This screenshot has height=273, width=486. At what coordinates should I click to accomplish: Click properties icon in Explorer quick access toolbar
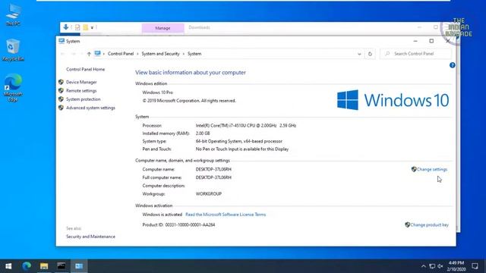(x=77, y=27)
